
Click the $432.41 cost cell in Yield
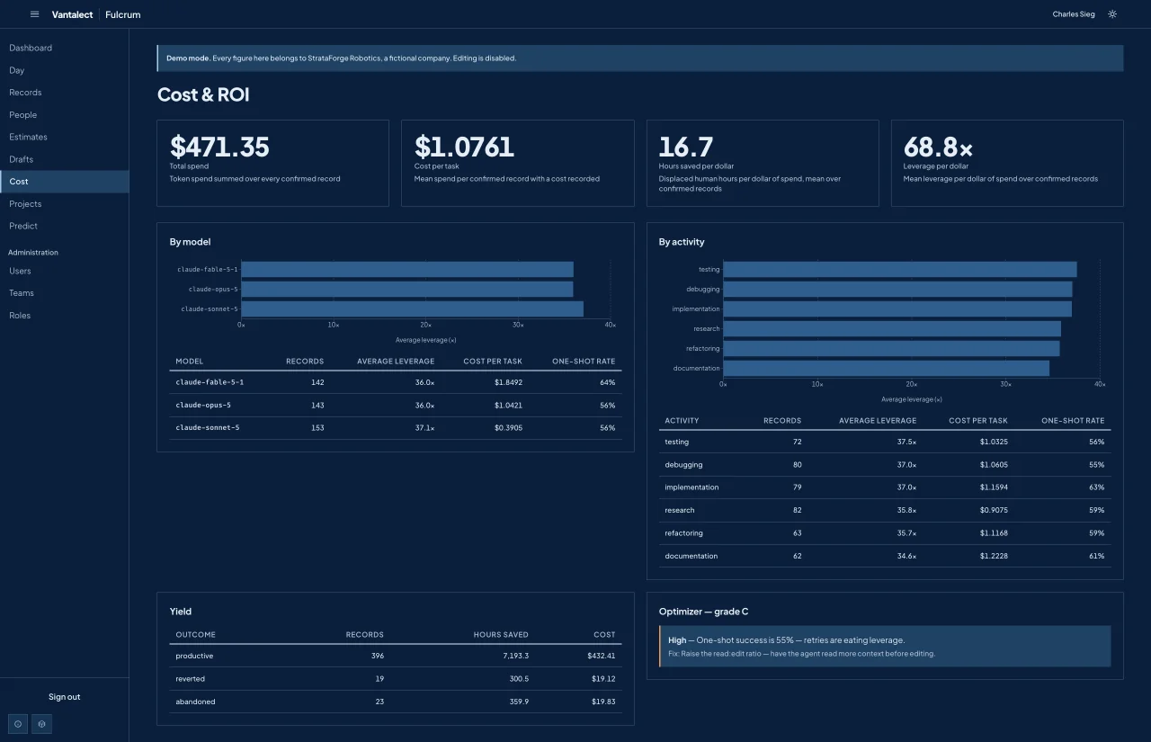(x=602, y=656)
